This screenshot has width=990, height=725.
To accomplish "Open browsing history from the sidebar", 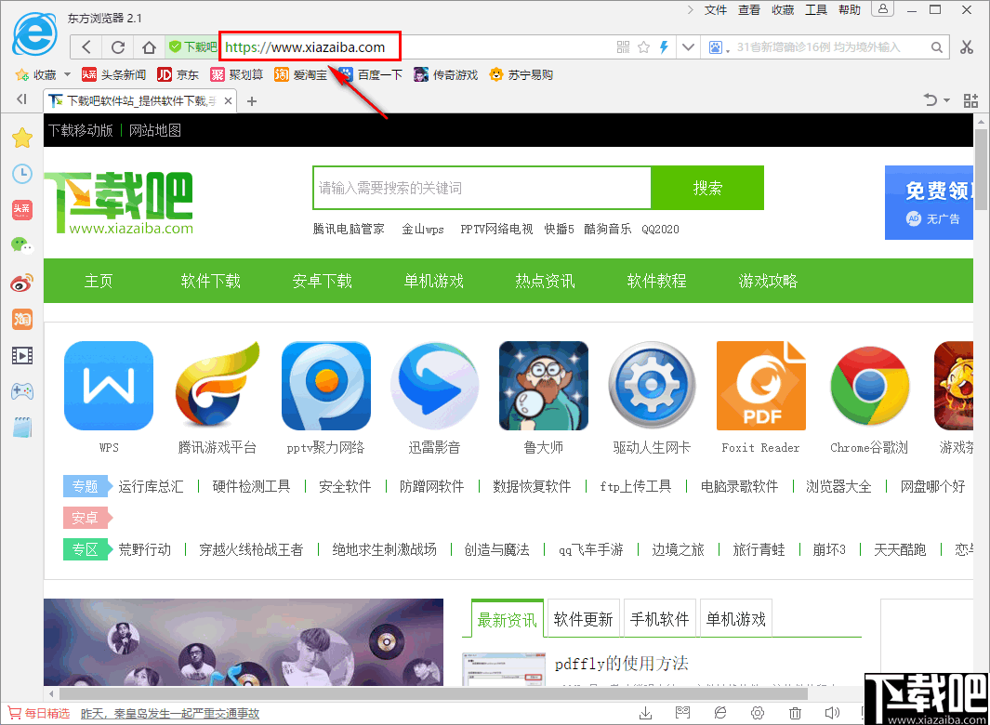I will 22,174.
